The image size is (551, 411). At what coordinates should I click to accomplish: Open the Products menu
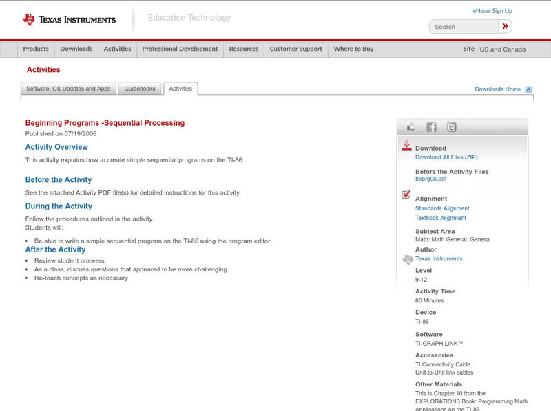(x=36, y=49)
